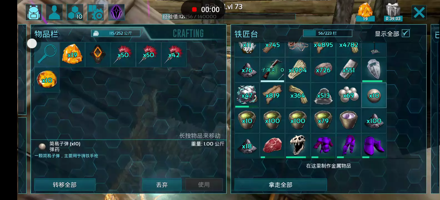
Task: Select the raw meat item
Action: click(272, 146)
